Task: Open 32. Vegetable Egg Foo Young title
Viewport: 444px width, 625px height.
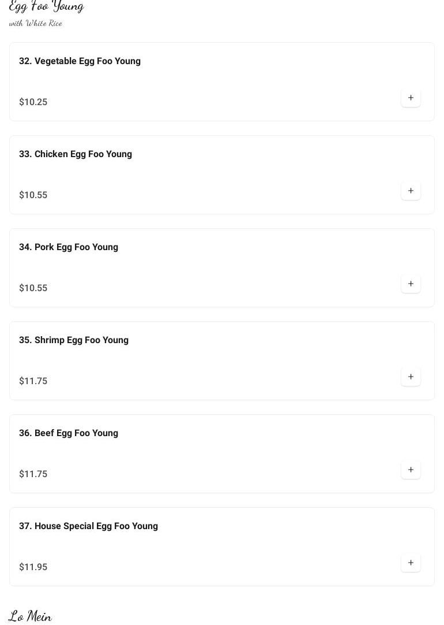Action: coord(80,61)
